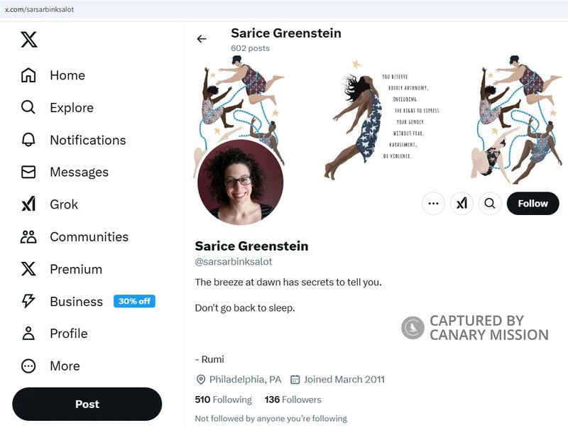
Task: Go back with the arrow icon
Action: pos(202,39)
